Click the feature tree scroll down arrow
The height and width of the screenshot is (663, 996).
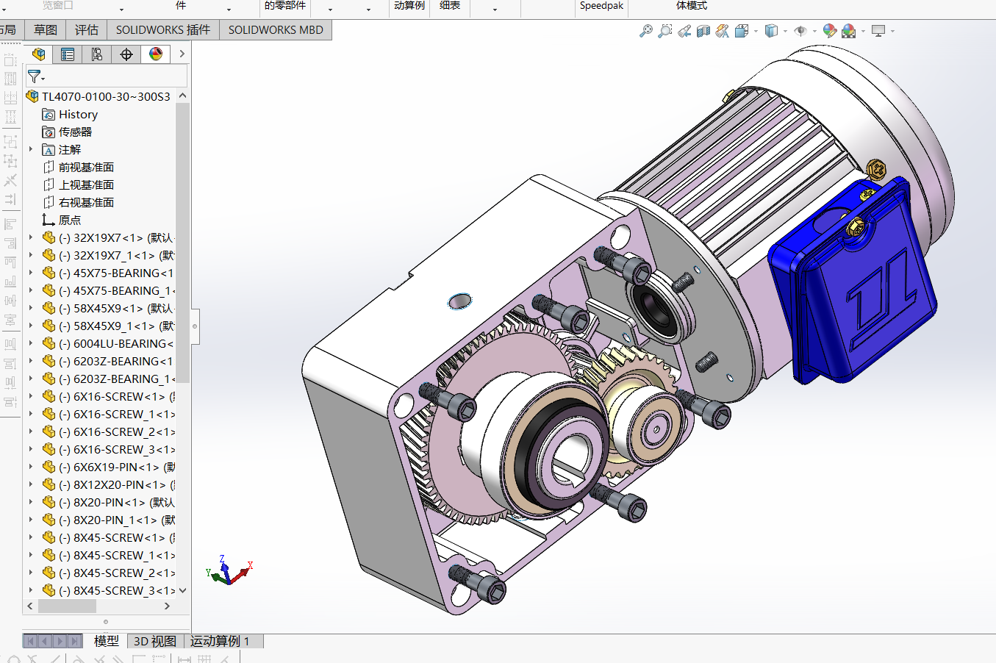point(182,590)
